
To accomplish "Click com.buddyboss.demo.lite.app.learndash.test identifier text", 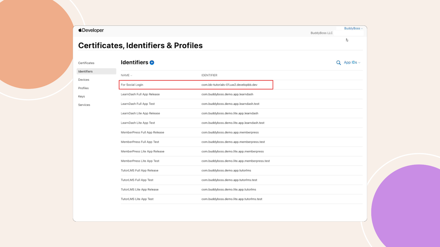I will [x=233, y=123].
